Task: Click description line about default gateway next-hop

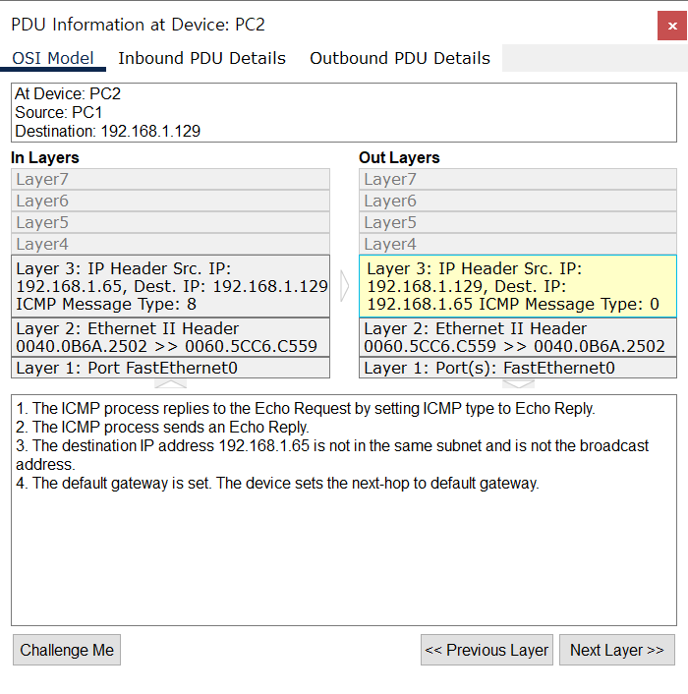Action: 277,483
